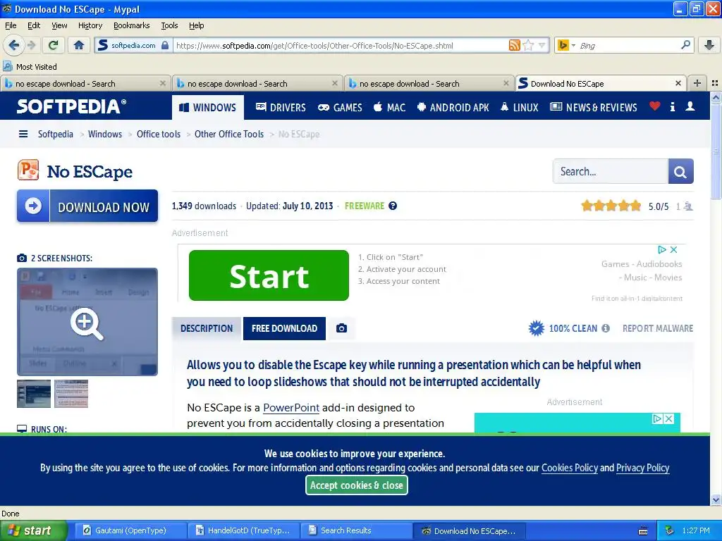Switch to the third no escape download tab
722x541 pixels.
(429, 83)
